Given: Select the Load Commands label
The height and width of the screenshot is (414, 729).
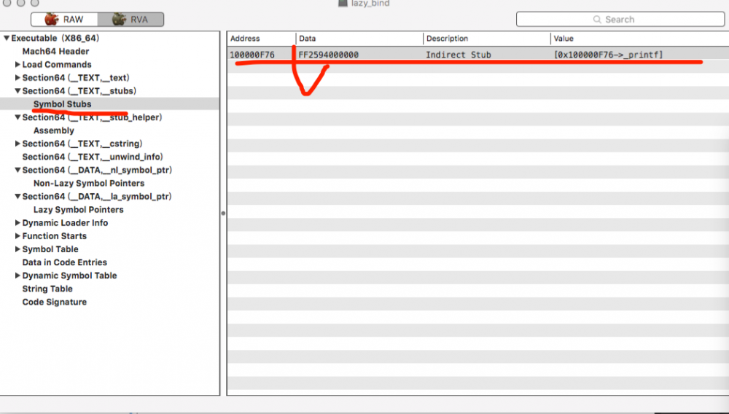Looking at the screenshot, I should (x=57, y=65).
